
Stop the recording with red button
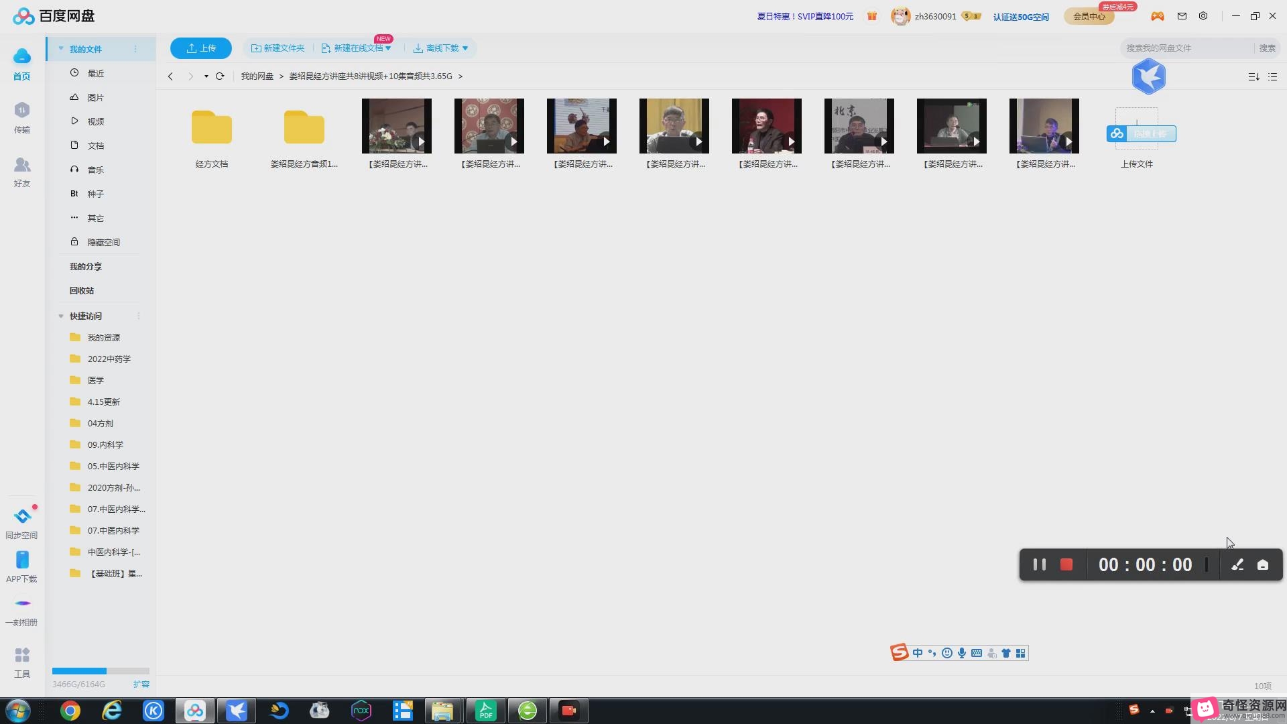point(1066,565)
